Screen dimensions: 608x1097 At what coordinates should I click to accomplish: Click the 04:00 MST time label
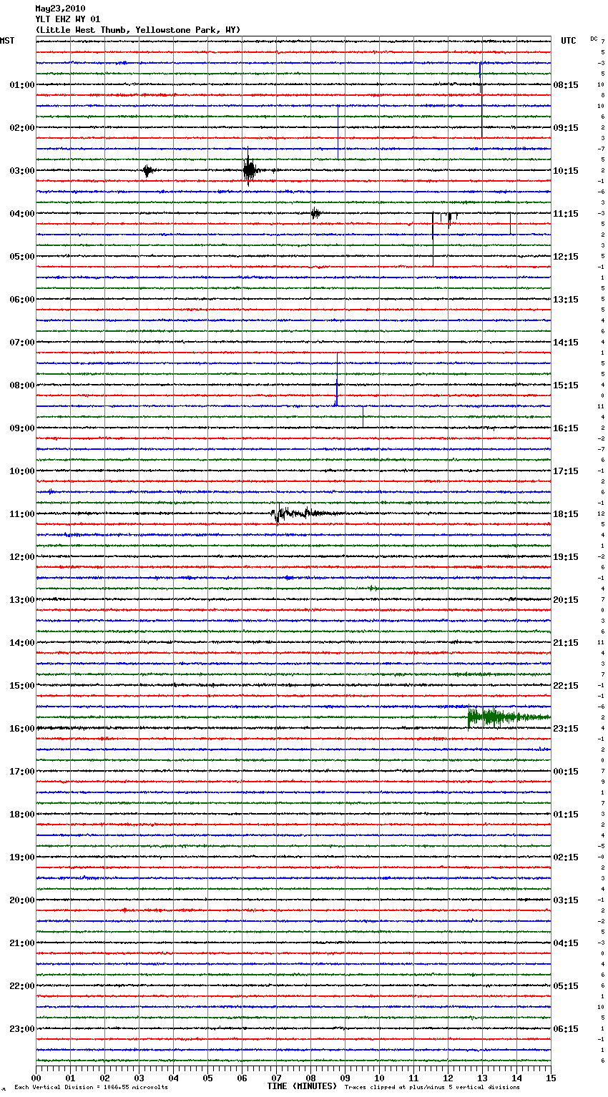coord(22,214)
